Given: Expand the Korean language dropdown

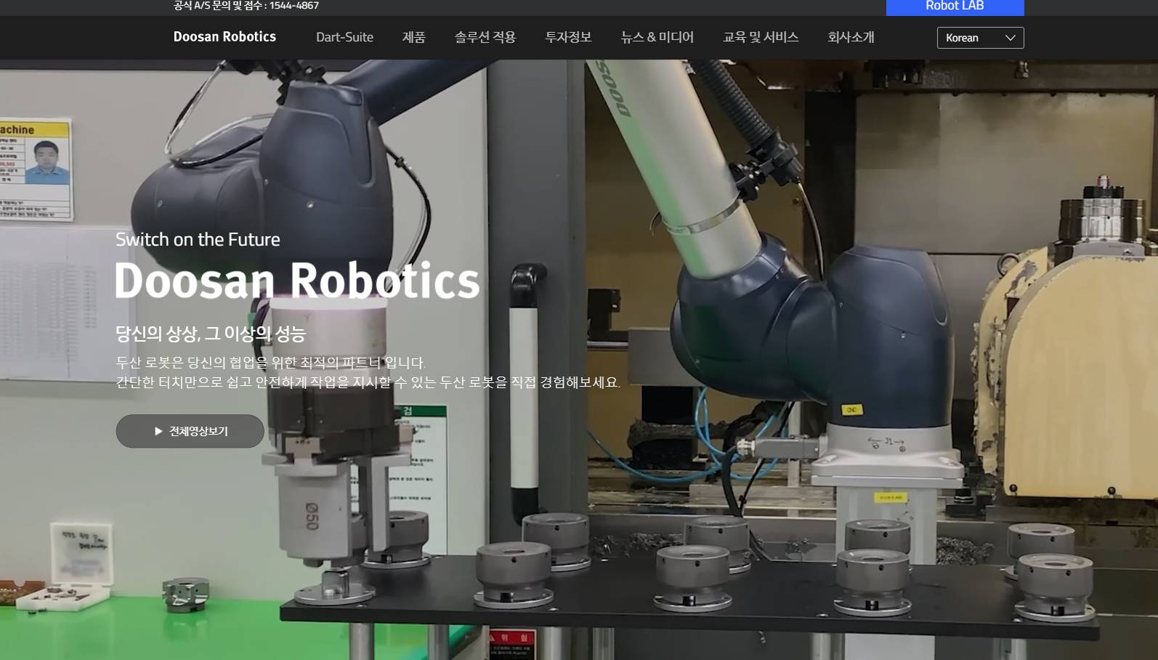Looking at the screenshot, I should coord(980,38).
